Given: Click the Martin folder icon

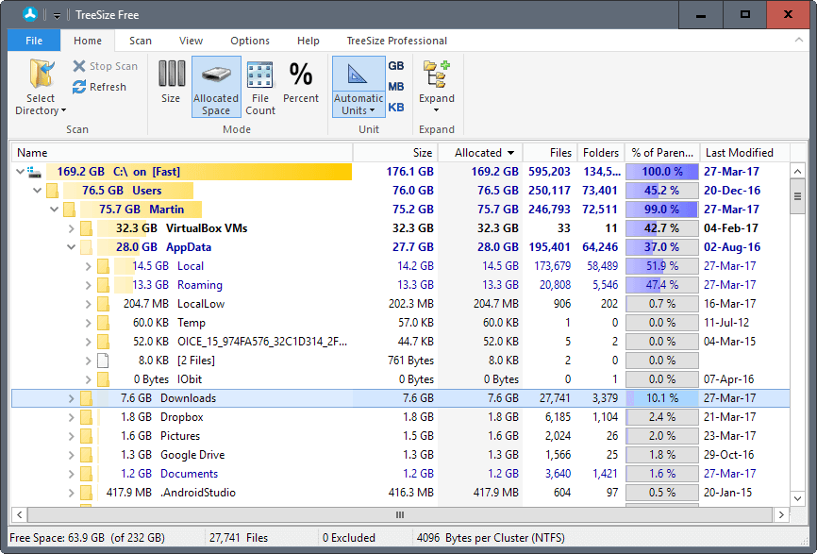Looking at the screenshot, I should pos(69,209).
